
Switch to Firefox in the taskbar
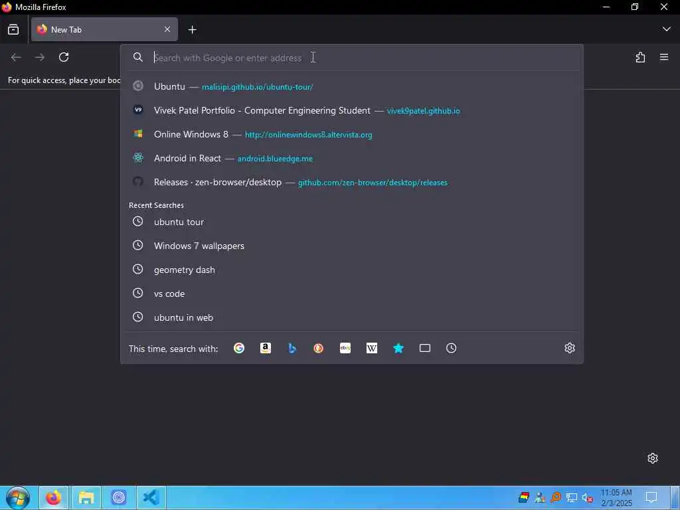(54, 497)
